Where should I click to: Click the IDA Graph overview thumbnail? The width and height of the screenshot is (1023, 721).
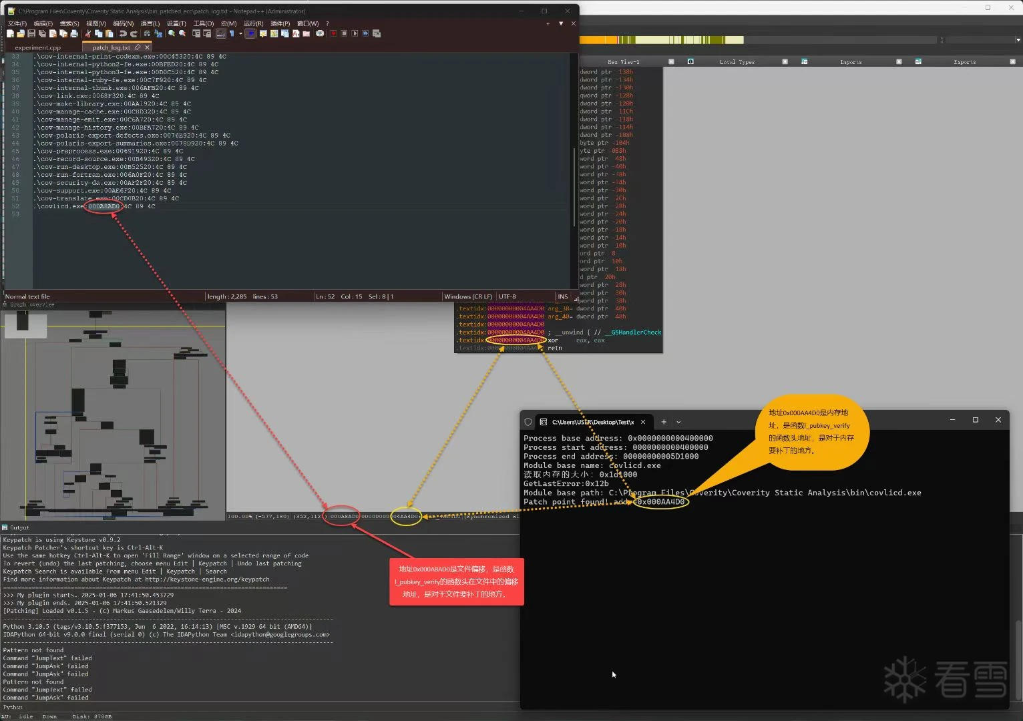point(113,414)
